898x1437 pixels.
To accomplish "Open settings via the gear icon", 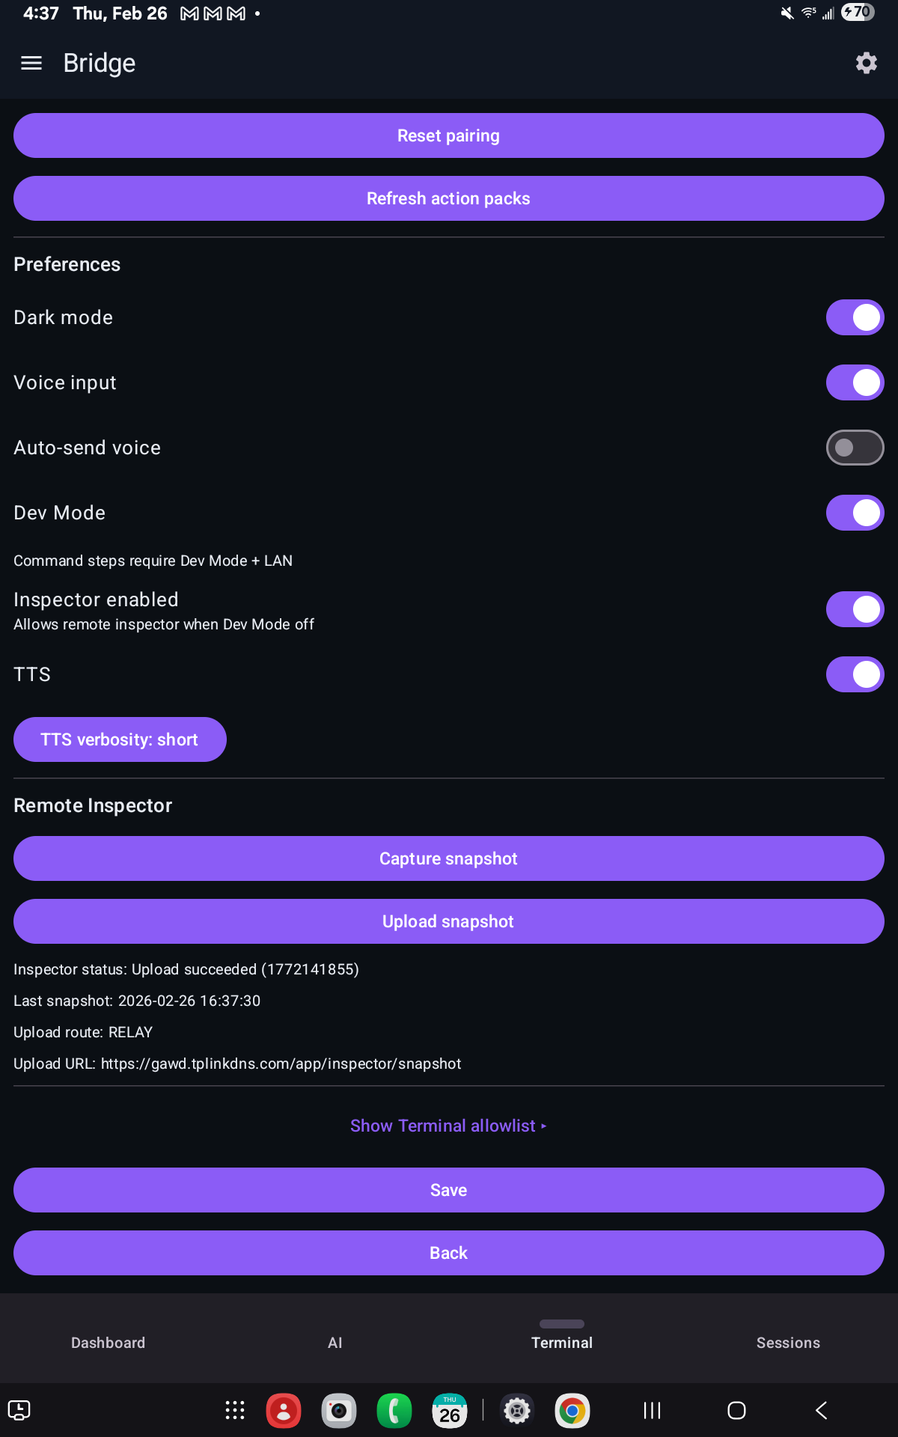I will click(866, 64).
